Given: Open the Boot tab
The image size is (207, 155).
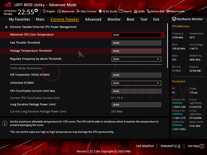Looking at the screenshot, I should pos(130,19).
